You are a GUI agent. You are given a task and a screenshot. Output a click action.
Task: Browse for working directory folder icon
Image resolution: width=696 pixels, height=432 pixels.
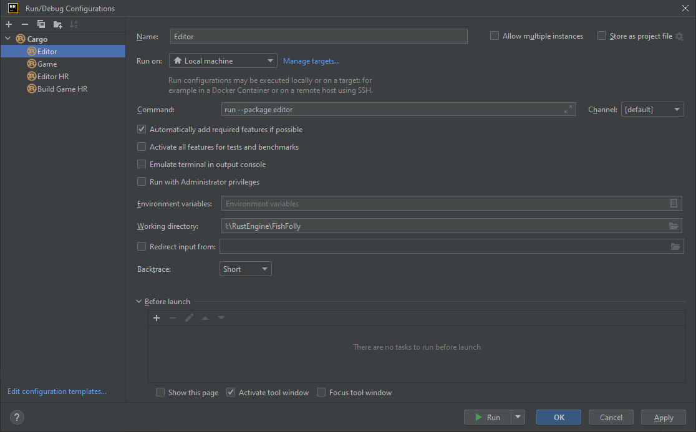pos(674,226)
